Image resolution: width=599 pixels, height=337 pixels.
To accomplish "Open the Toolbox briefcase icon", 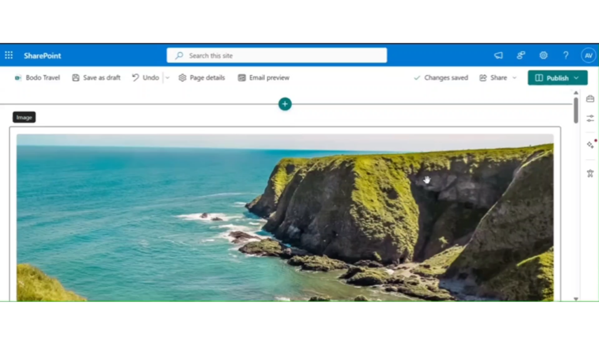I will 590,99.
